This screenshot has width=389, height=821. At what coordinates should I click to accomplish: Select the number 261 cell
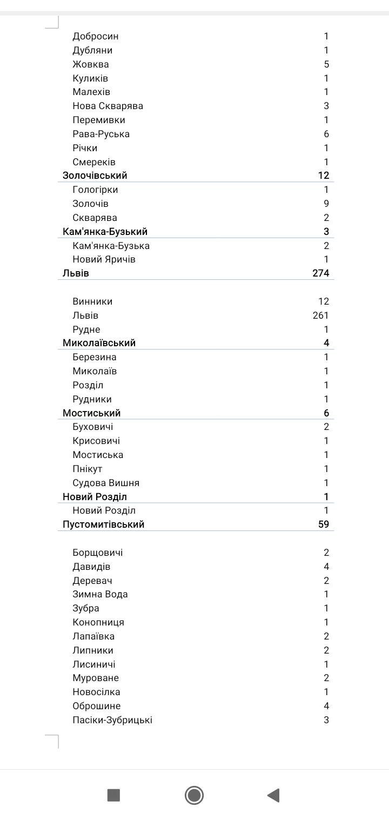[x=320, y=315]
